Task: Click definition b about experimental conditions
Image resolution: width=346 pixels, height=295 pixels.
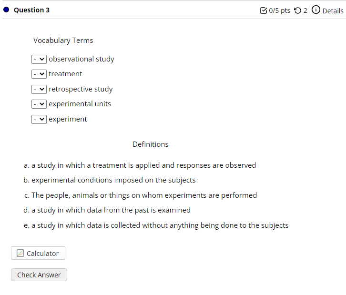Action: (110, 180)
